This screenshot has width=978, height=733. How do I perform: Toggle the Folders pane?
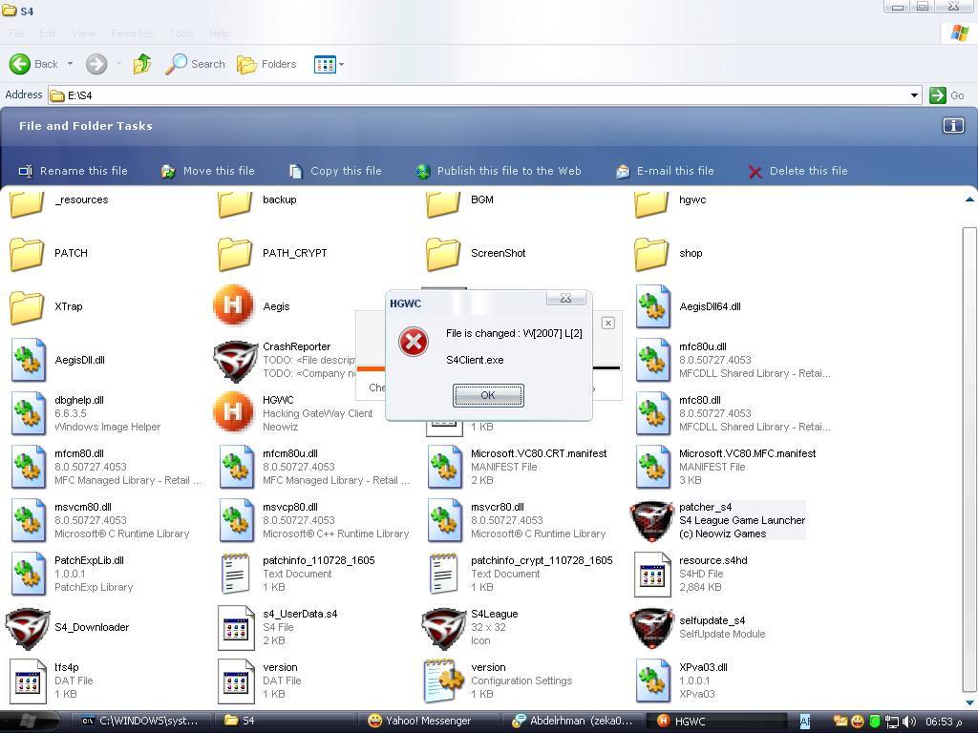click(x=267, y=64)
